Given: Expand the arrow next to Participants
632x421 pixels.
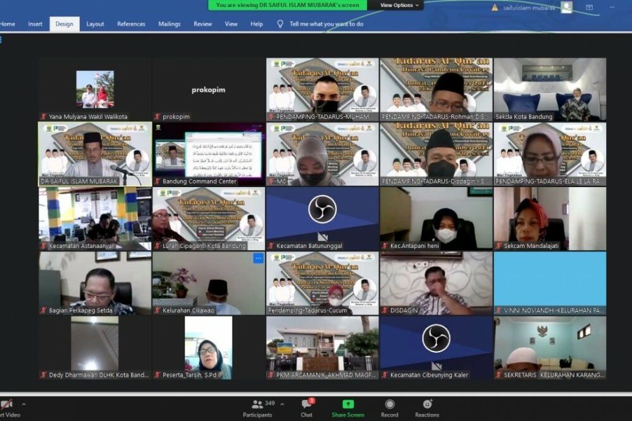Looking at the screenshot, I should (x=282, y=404).
